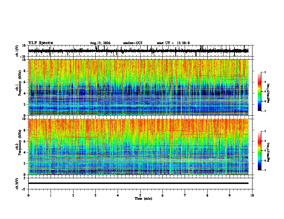This screenshot has height=219, width=284.
Task: Click the "Time (min)" axis title
Action: (x=143, y=199)
